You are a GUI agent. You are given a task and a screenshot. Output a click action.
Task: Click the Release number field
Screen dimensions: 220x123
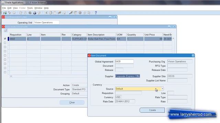click(119, 70)
